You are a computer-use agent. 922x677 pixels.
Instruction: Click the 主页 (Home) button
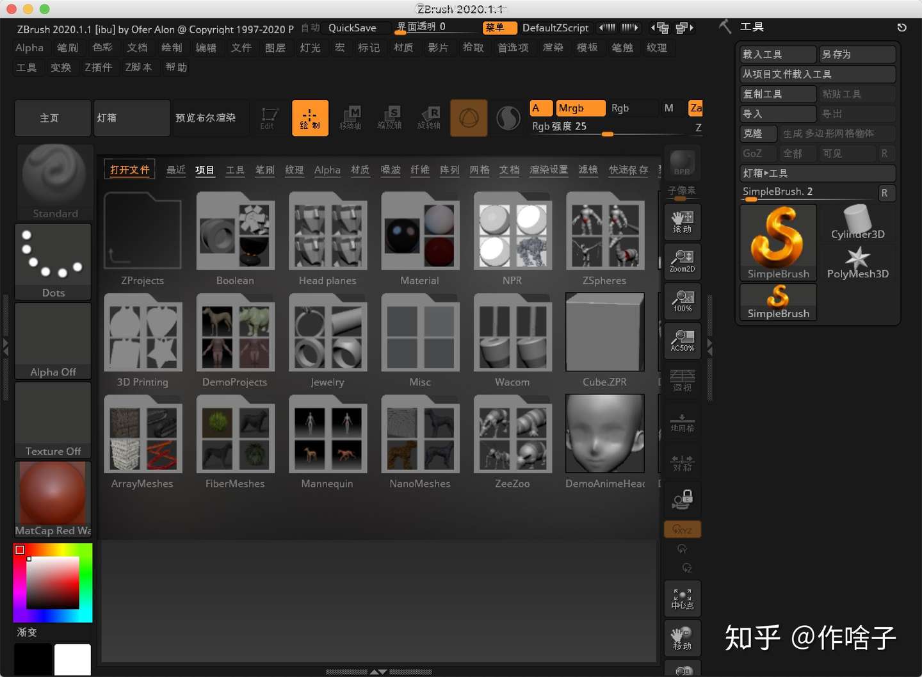(x=53, y=118)
